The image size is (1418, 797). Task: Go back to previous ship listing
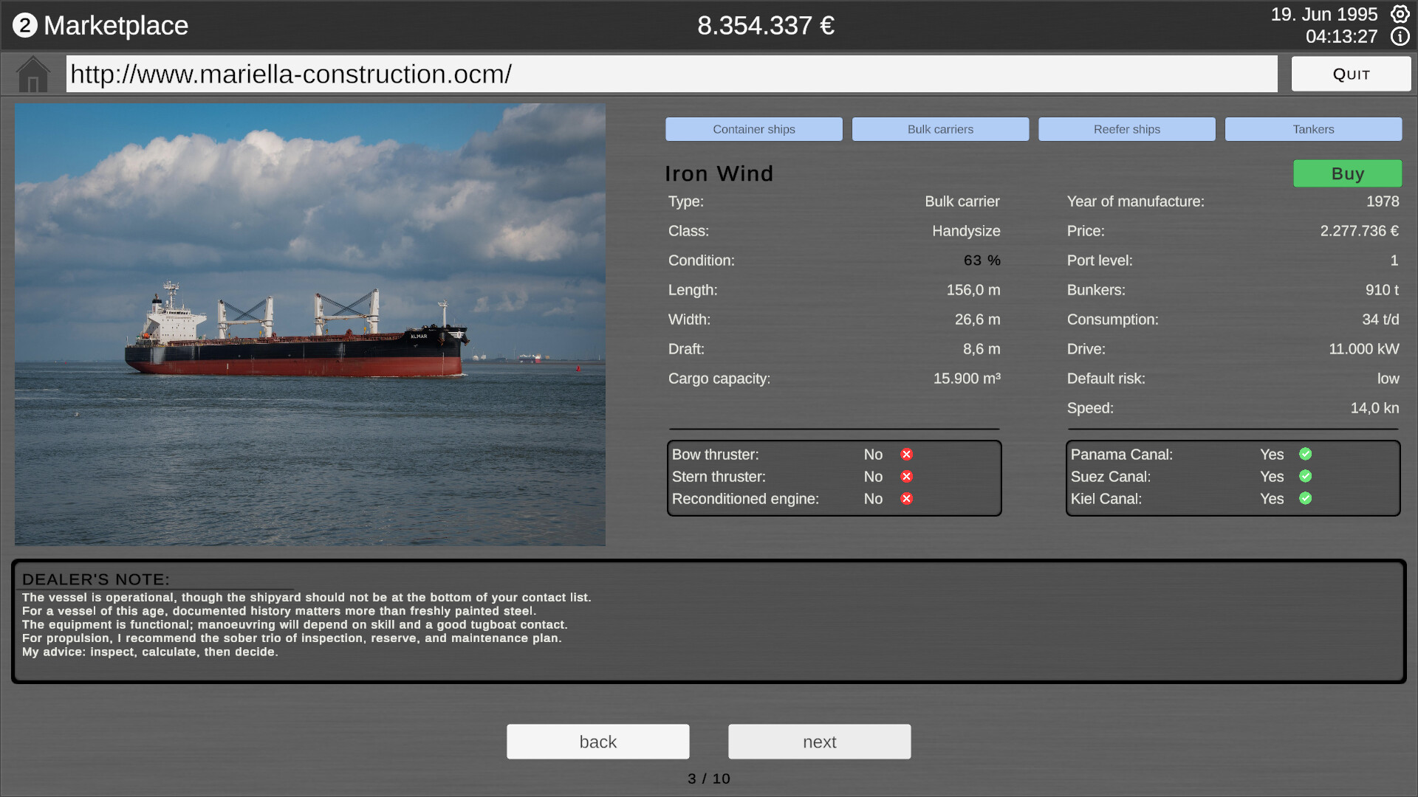pos(598,742)
